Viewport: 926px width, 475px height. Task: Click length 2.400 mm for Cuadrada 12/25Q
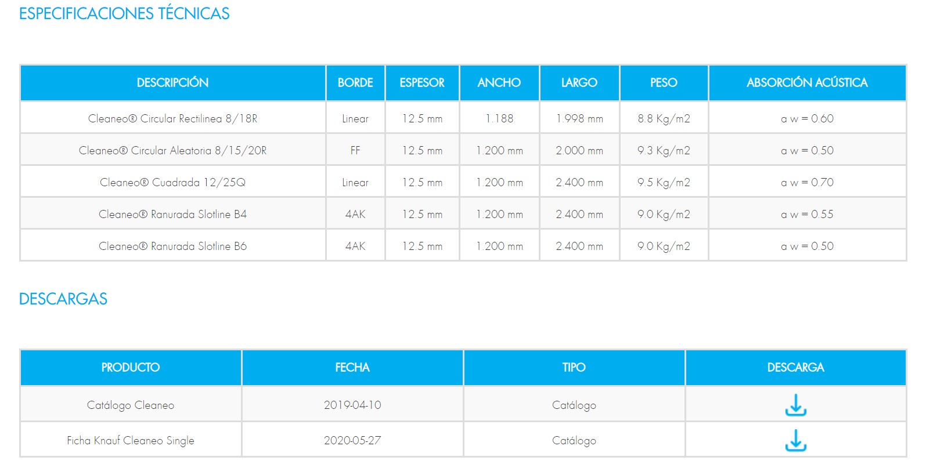579,182
